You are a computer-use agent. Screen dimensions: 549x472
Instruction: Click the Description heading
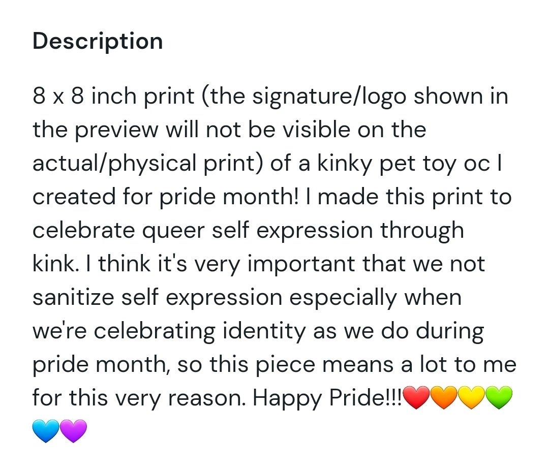pyautogui.click(x=98, y=41)
